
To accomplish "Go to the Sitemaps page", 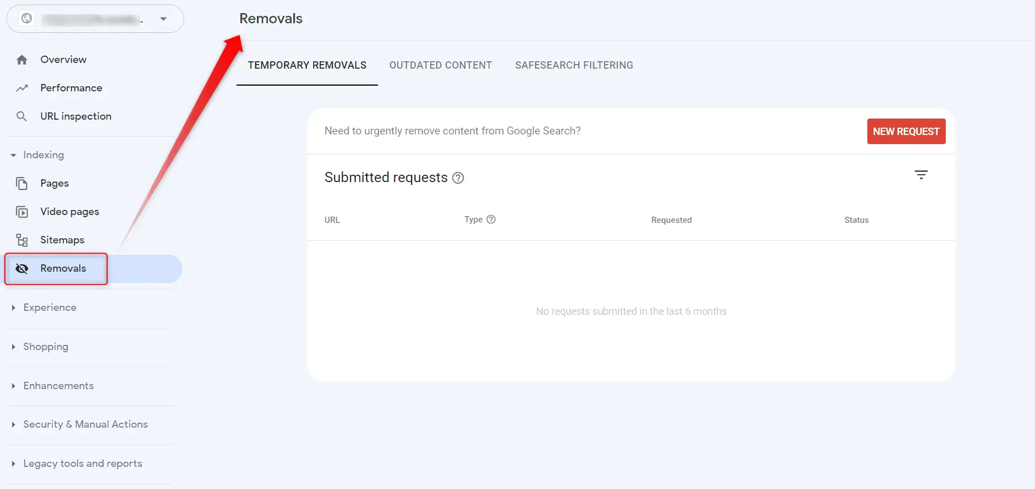I will coord(63,240).
